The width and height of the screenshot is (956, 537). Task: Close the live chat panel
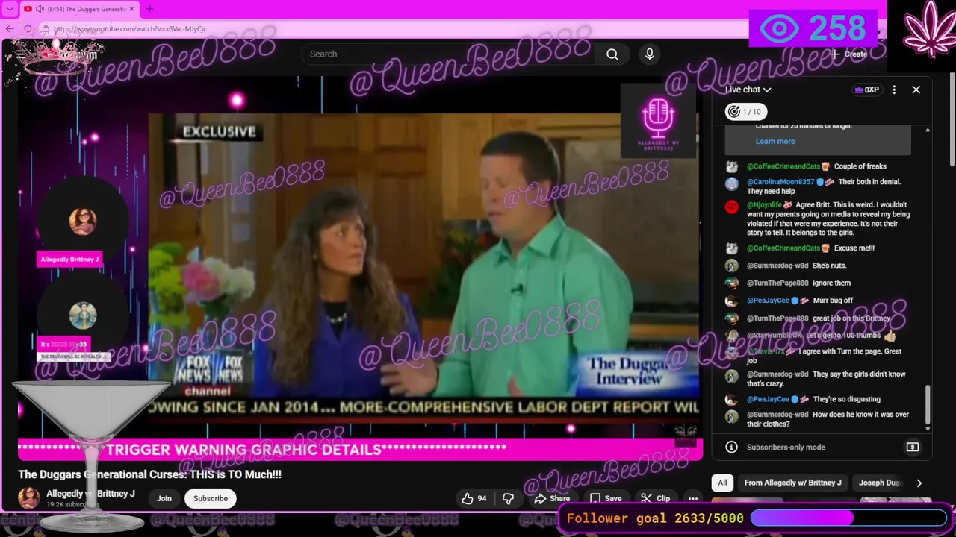coord(916,89)
